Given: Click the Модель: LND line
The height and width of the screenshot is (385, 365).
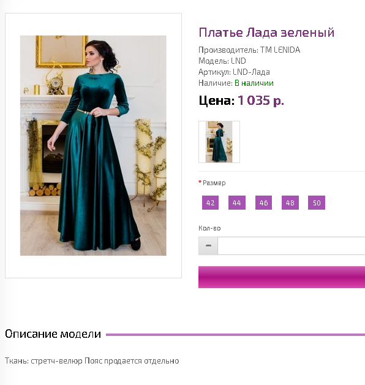Looking at the screenshot, I should (x=222, y=61).
